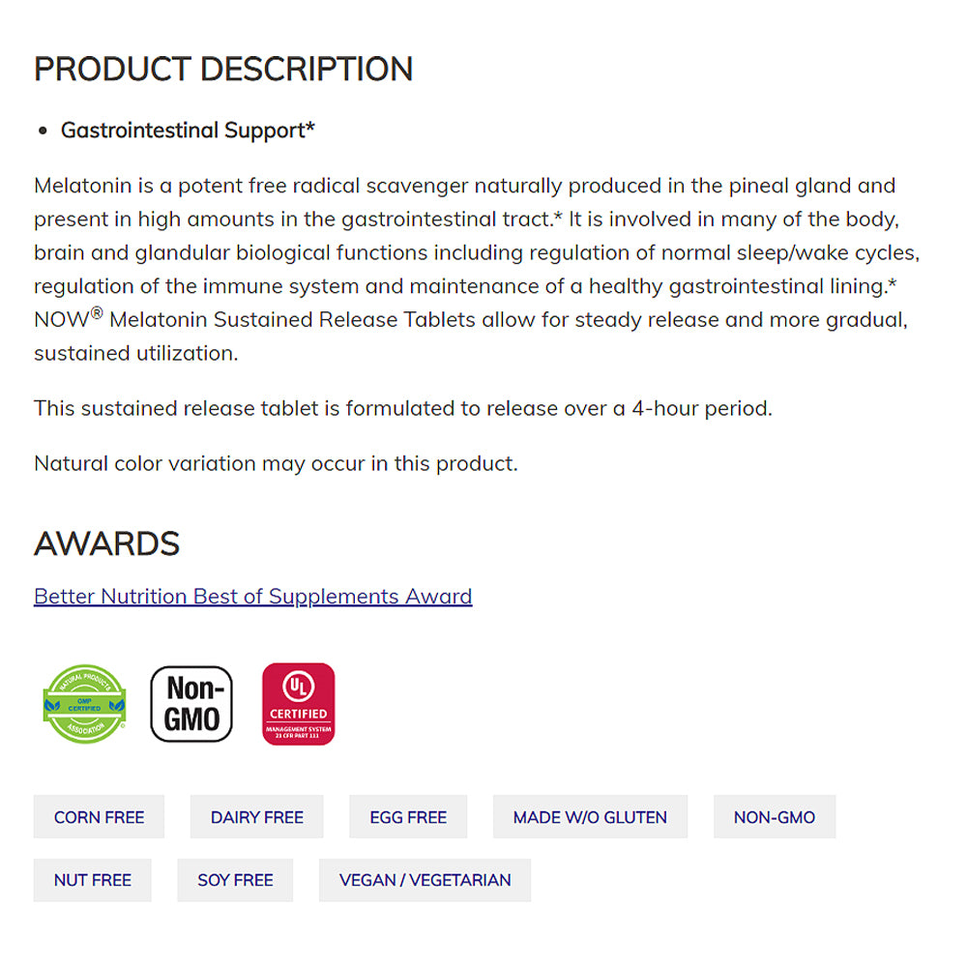967x967 pixels.
Task: Click the NOW brand name in the description
Action: (61, 320)
